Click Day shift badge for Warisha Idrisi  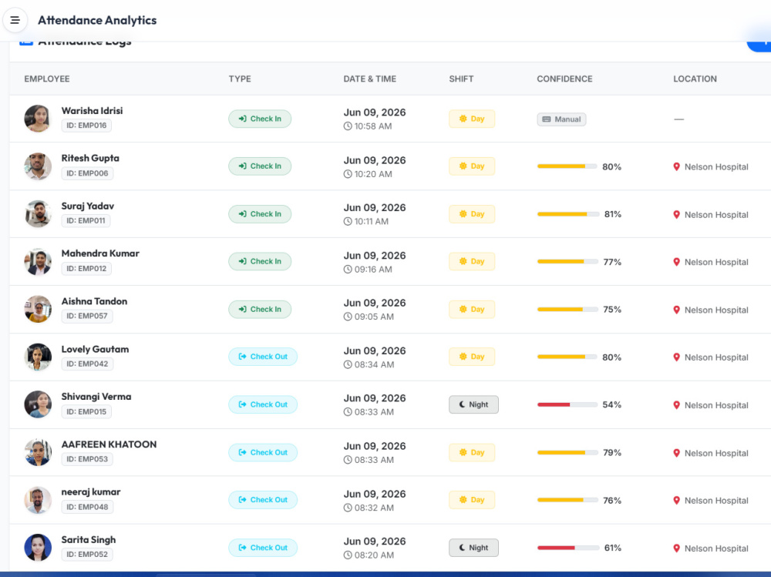coord(472,119)
